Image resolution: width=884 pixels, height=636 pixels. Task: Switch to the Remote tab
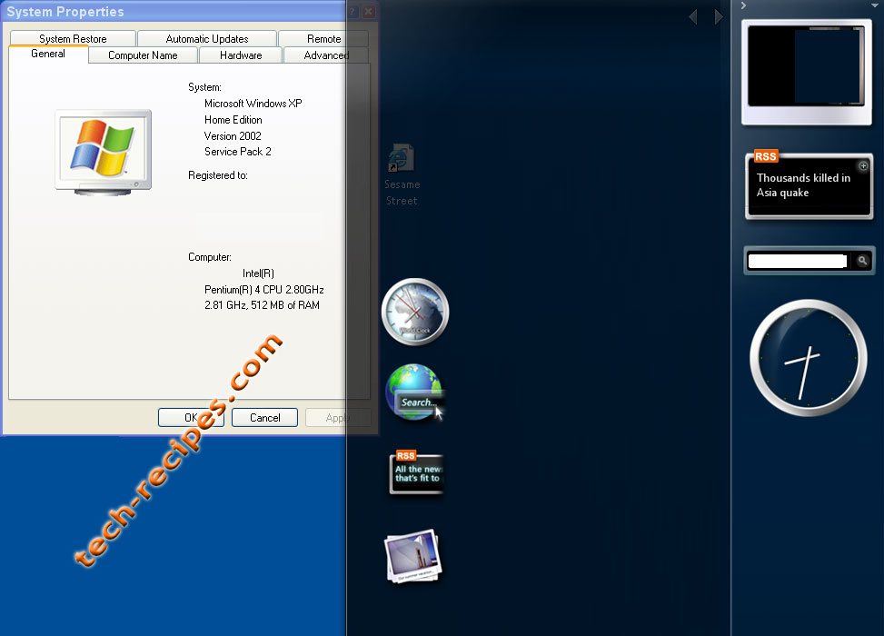(x=323, y=38)
